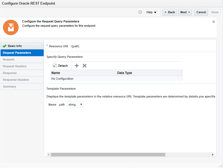Select the Request Parameters step
The width and height of the screenshot is (223, 168).
tap(22, 53)
